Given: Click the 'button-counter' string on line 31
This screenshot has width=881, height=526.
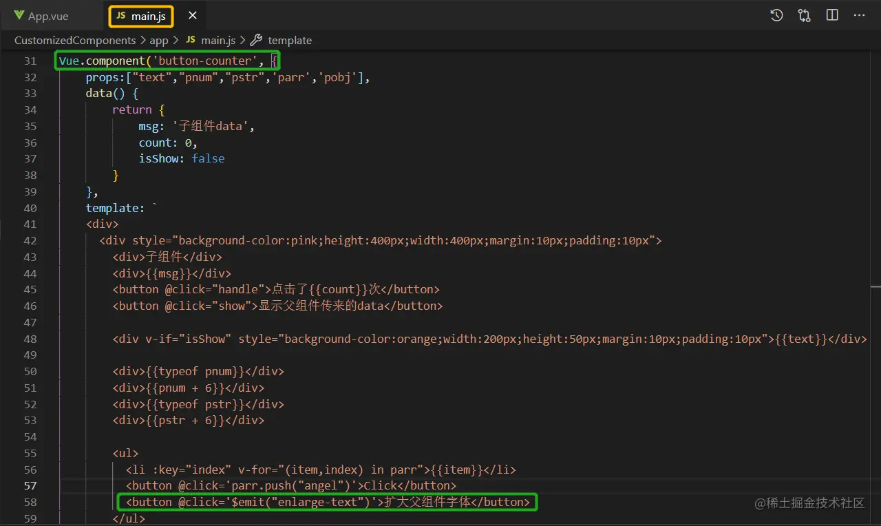Looking at the screenshot, I should click(x=205, y=61).
